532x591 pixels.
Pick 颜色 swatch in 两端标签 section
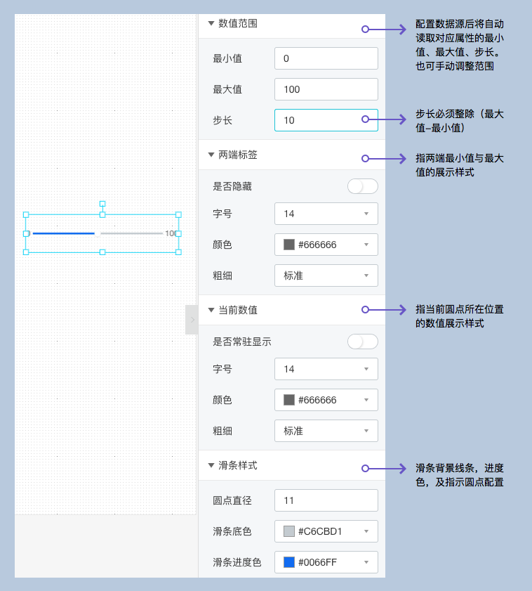pyautogui.click(x=289, y=245)
